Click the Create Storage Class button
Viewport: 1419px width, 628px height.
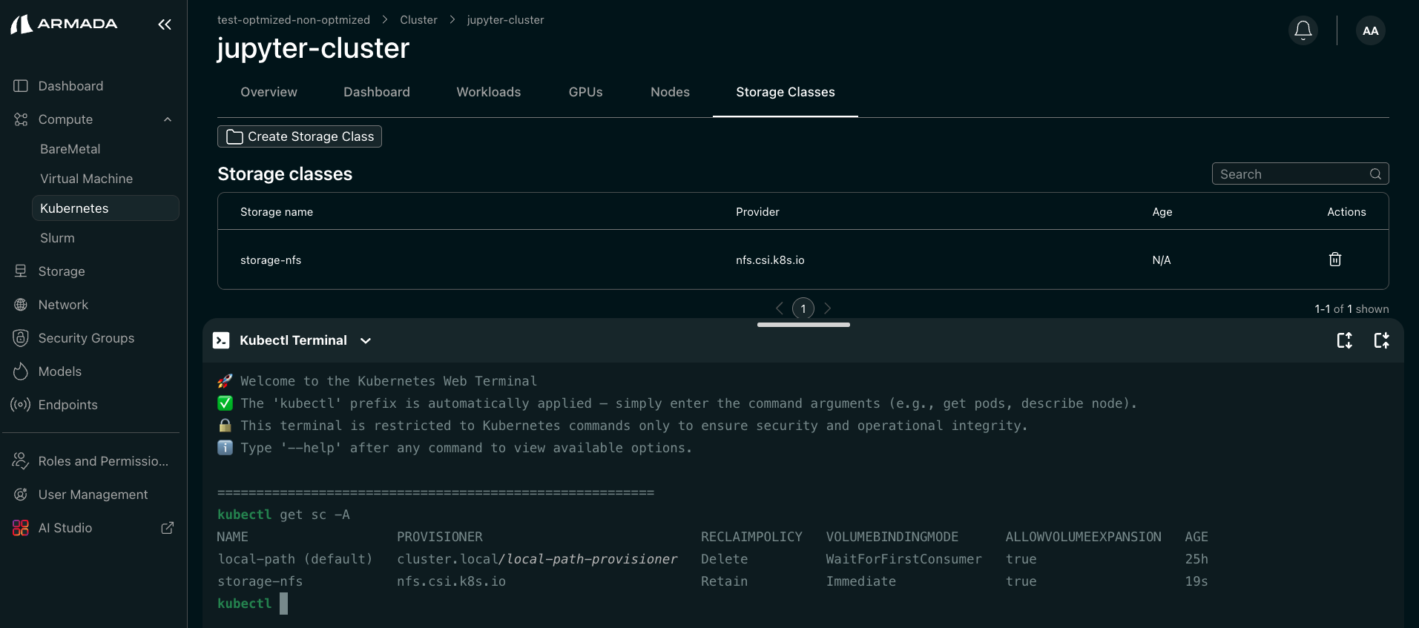(300, 136)
